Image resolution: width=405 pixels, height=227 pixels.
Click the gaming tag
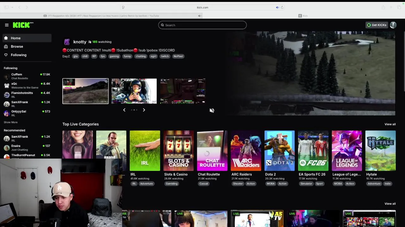pos(114,56)
